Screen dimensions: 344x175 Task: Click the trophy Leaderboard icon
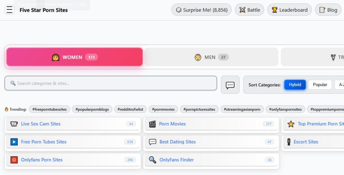click(274, 10)
